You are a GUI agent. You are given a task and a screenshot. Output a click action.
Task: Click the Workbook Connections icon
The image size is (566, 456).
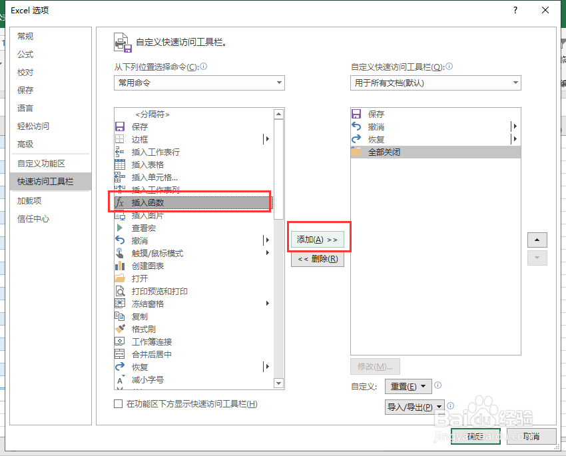[120, 342]
